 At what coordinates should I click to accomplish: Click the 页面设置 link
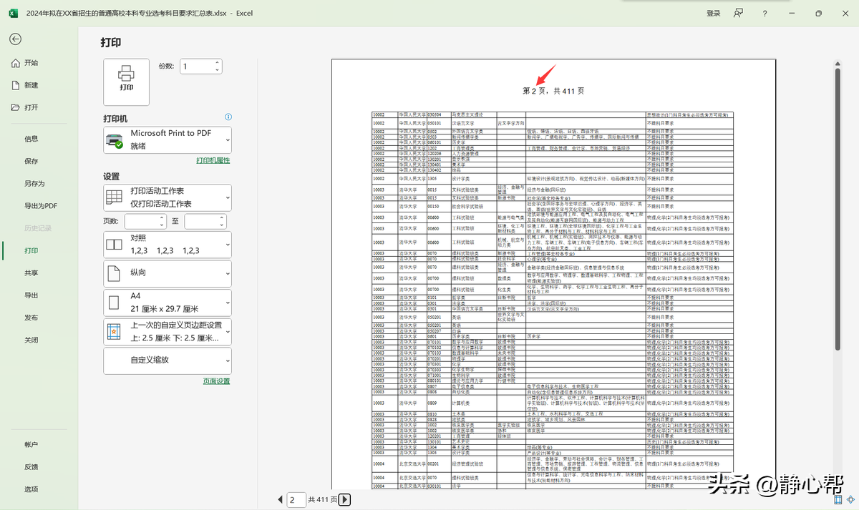(x=216, y=381)
